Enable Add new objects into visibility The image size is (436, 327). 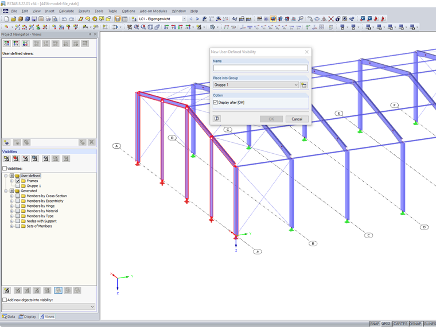5,299
